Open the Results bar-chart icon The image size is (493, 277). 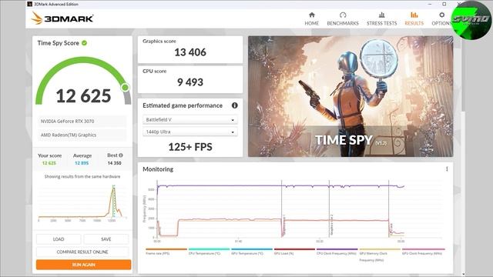tap(414, 15)
